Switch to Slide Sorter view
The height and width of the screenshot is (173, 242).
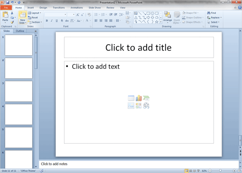(x=191, y=171)
